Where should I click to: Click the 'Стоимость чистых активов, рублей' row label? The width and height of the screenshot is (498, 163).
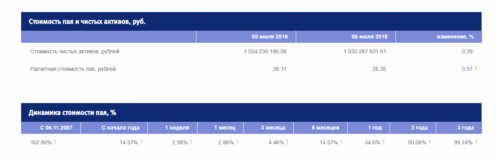tap(75, 51)
